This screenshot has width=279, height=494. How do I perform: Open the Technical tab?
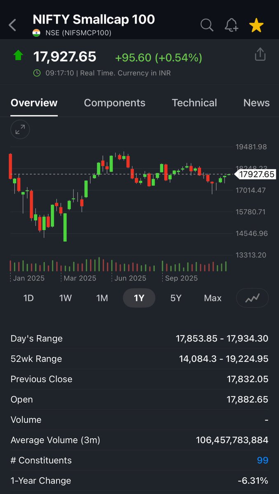[194, 103]
